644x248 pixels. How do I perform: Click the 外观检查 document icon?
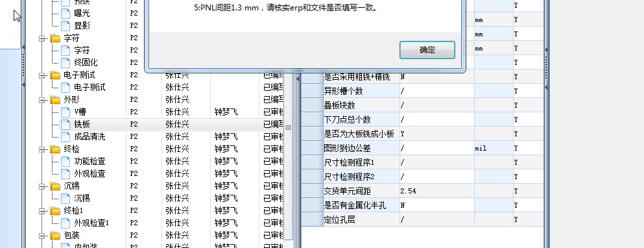pyautogui.click(x=66, y=174)
